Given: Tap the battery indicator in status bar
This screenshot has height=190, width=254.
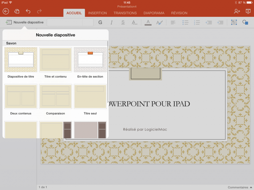Looking at the screenshot, I should pos(250,3).
